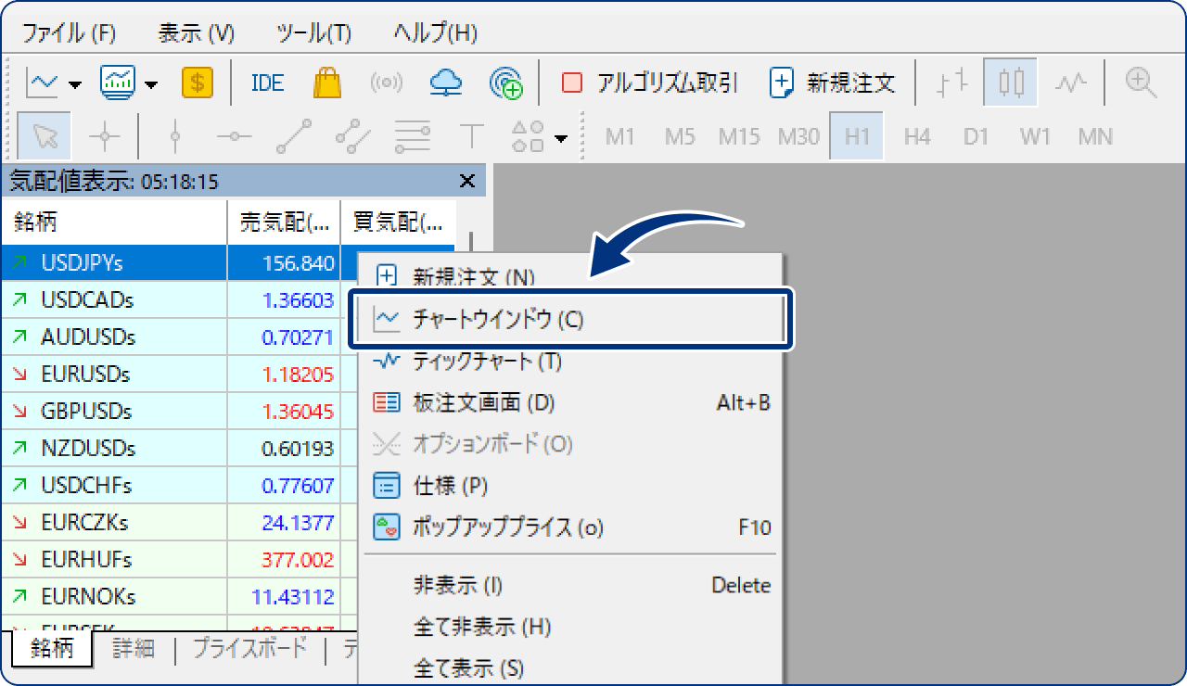This screenshot has width=1187, height=686.
Task: Switch to line chart display
Action: click(1070, 83)
